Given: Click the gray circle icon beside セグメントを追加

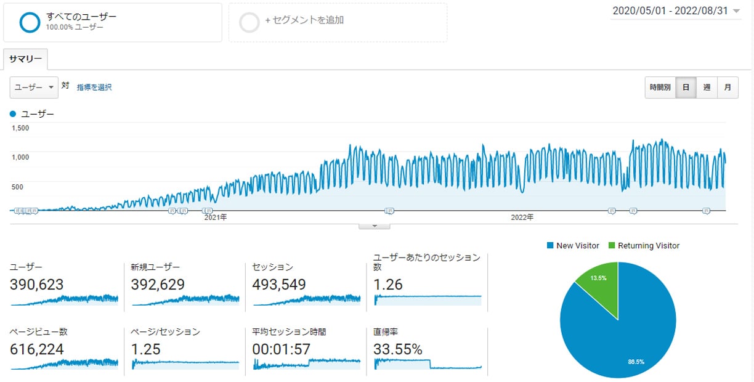Looking at the screenshot, I should [x=249, y=22].
